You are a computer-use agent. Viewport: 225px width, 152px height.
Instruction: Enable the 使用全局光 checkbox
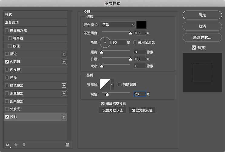click(x=135, y=42)
